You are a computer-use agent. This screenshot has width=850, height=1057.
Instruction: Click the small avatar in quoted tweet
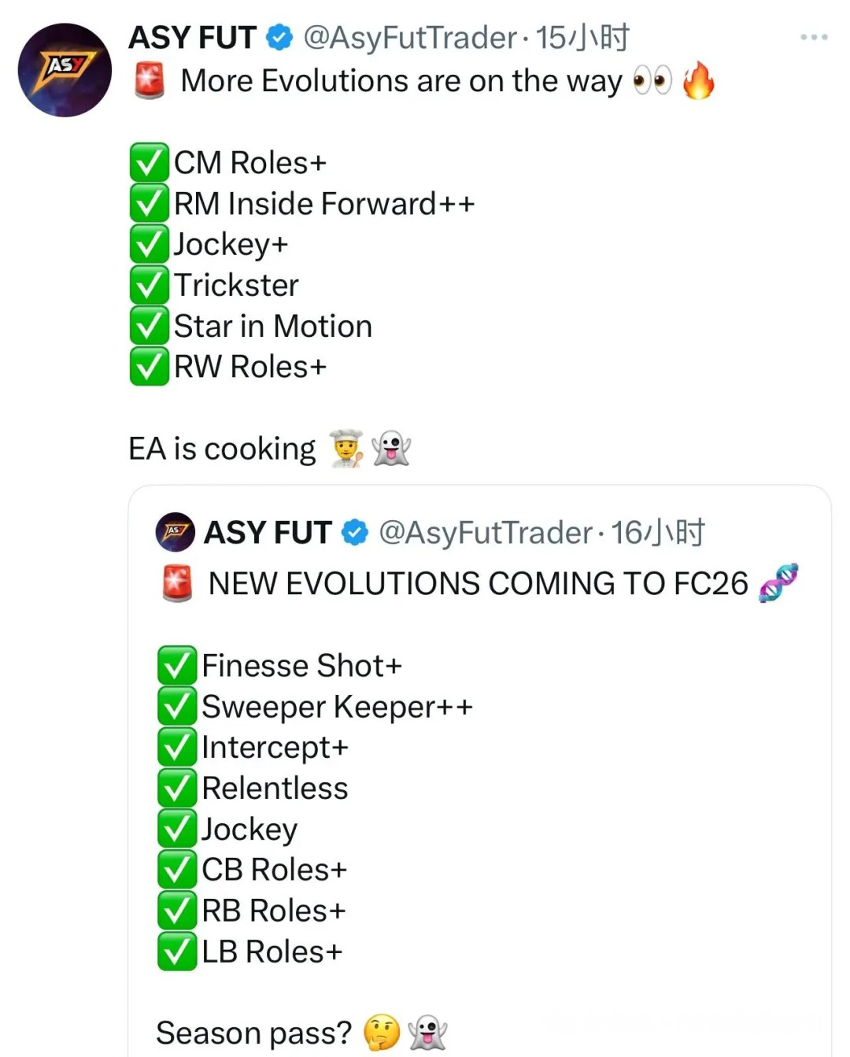[x=175, y=532]
